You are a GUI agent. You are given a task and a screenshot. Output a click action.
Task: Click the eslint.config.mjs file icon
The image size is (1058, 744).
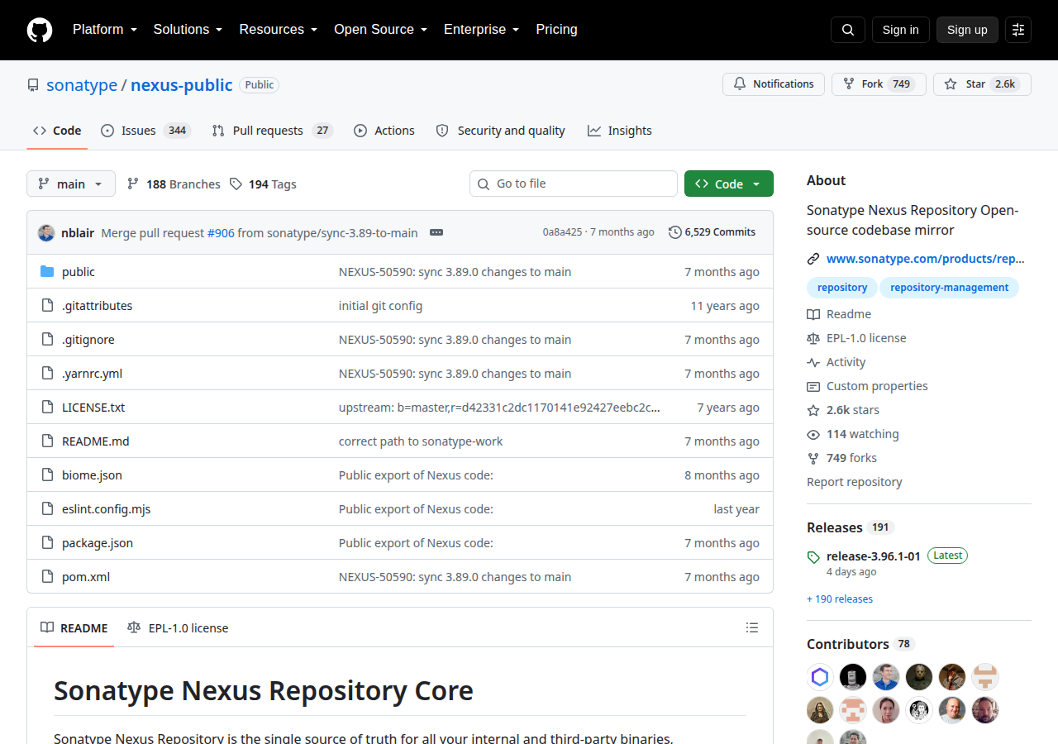pos(47,509)
